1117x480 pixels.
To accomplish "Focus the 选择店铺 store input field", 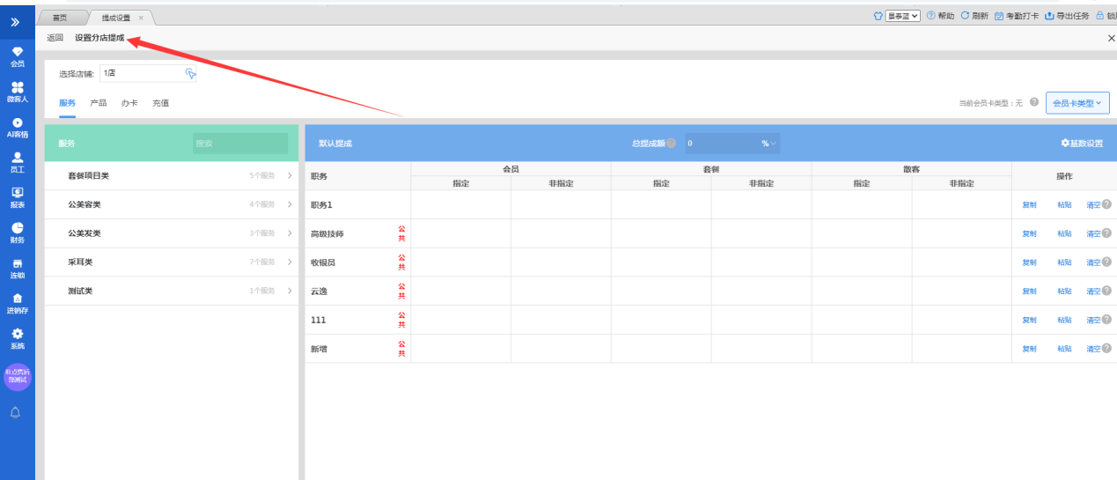I will pyautogui.click(x=148, y=74).
